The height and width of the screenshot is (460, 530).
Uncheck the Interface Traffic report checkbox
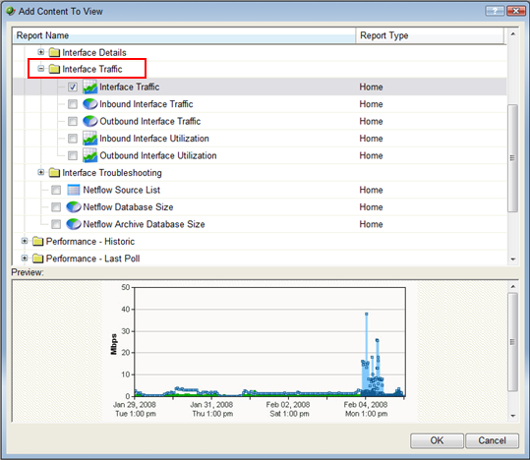pyautogui.click(x=73, y=87)
